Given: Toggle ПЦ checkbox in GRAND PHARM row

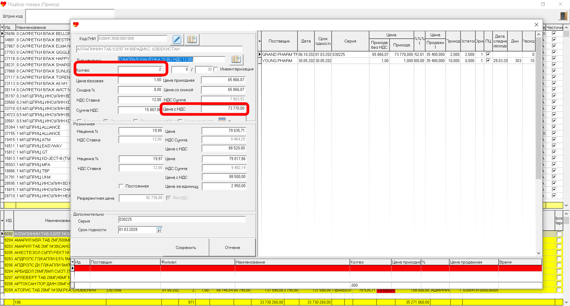Looking at the screenshot, I should [x=488, y=54].
